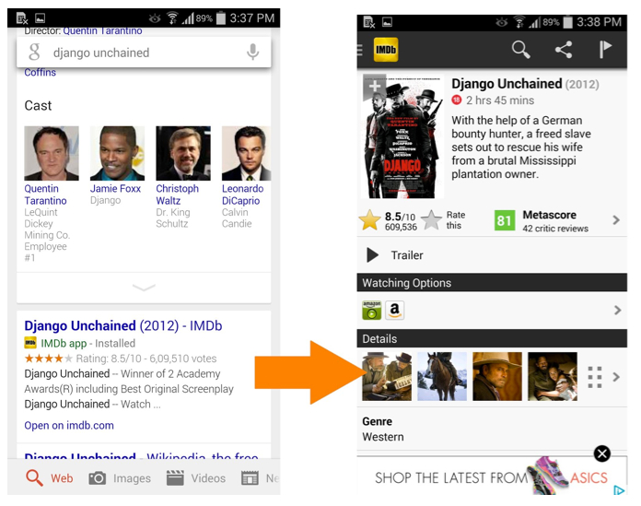Close the ASICS ad banner
The image size is (641, 506).
click(x=602, y=453)
